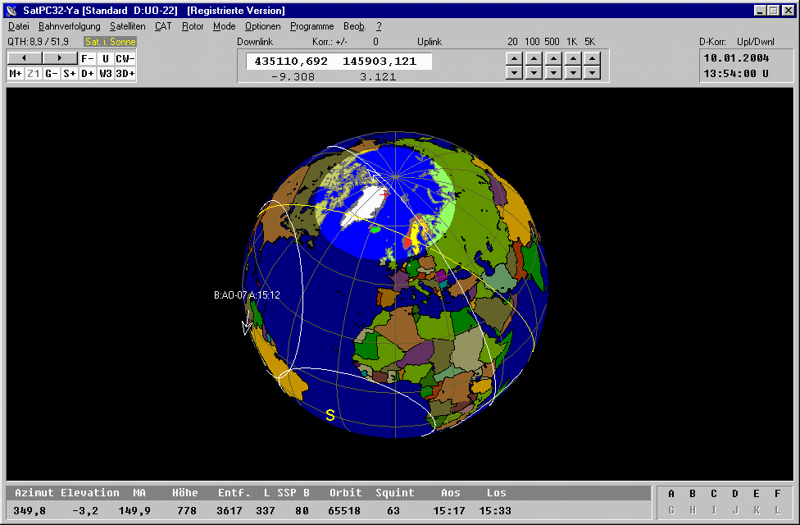This screenshot has width=800, height=525.
Task: Decrease frequency by 100 Hz down arrow
Action: point(533,73)
